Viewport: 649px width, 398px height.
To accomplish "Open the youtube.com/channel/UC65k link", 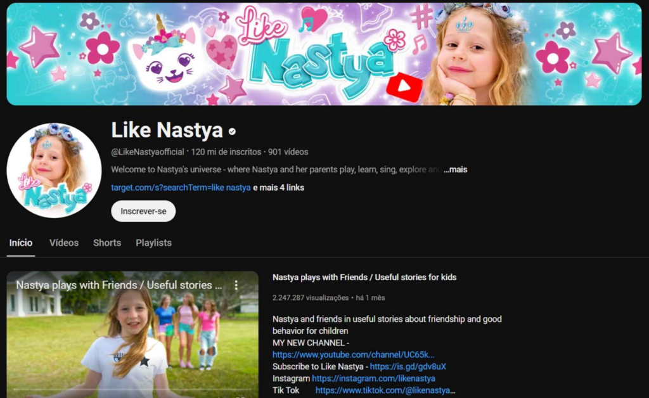I will click(354, 354).
